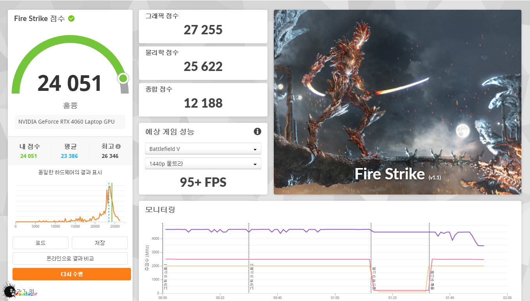The image size is (530, 301).
Task: Click the orange peak in the score histogram
Action: coord(109,188)
